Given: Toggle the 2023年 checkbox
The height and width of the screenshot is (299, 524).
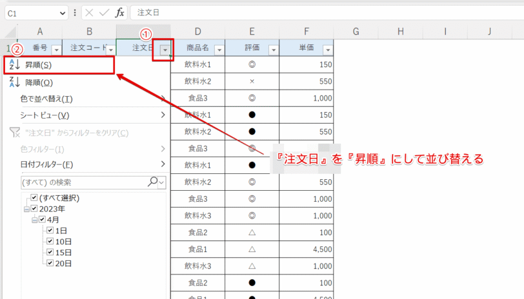Looking at the screenshot, I should (x=34, y=209).
